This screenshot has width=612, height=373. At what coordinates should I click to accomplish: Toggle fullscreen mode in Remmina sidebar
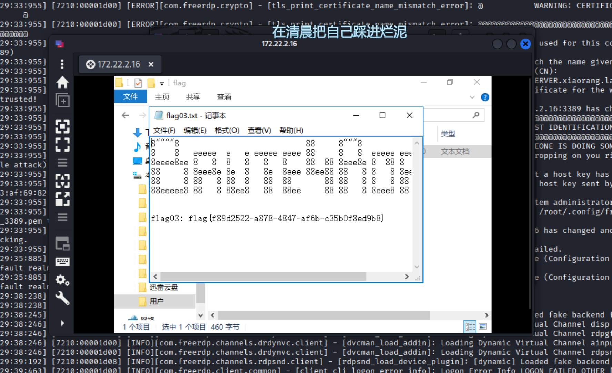(x=62, y=145)
